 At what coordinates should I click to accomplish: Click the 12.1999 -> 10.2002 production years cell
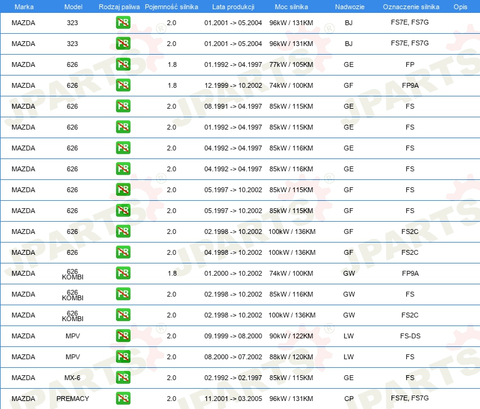(233, 85)
